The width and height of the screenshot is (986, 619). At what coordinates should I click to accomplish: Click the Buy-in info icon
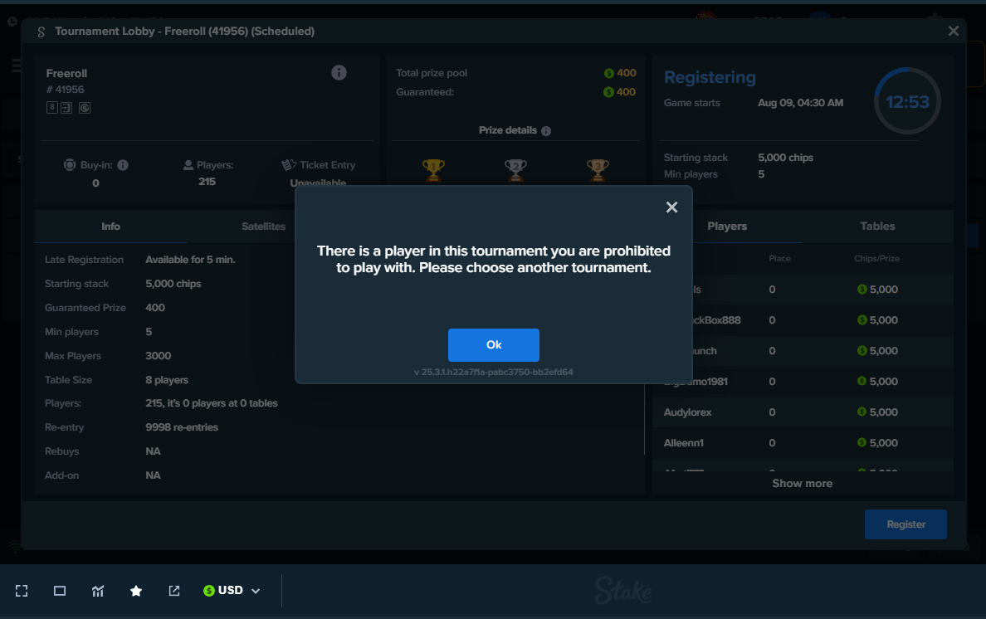click(x=123, y=165)
